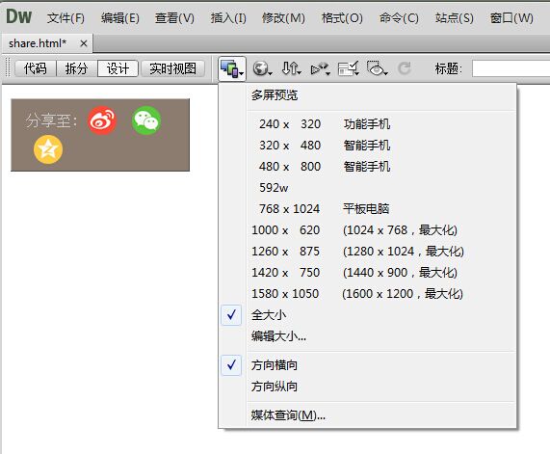
Task: Open the 窗口(W) menu
Action: point(511,18)
